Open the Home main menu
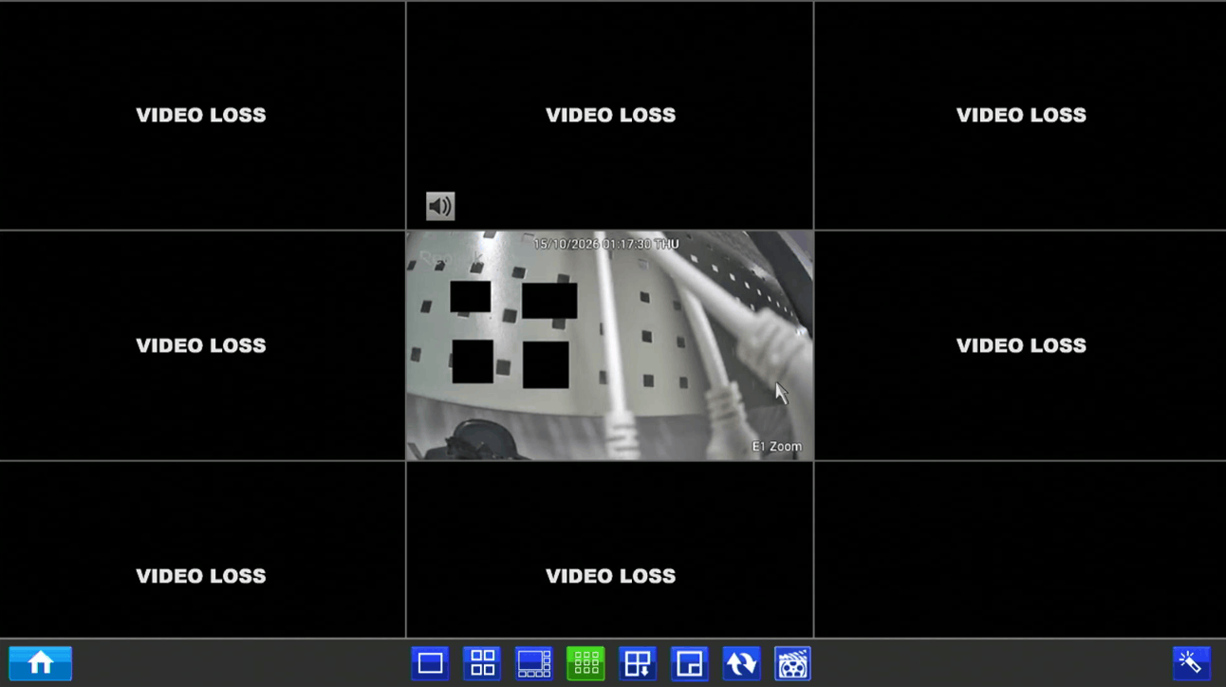 (40, 663)
